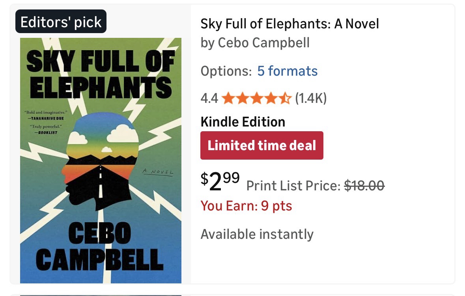Click the first orange star
Viewport: 465px width, 296px height.
point(228,98)
